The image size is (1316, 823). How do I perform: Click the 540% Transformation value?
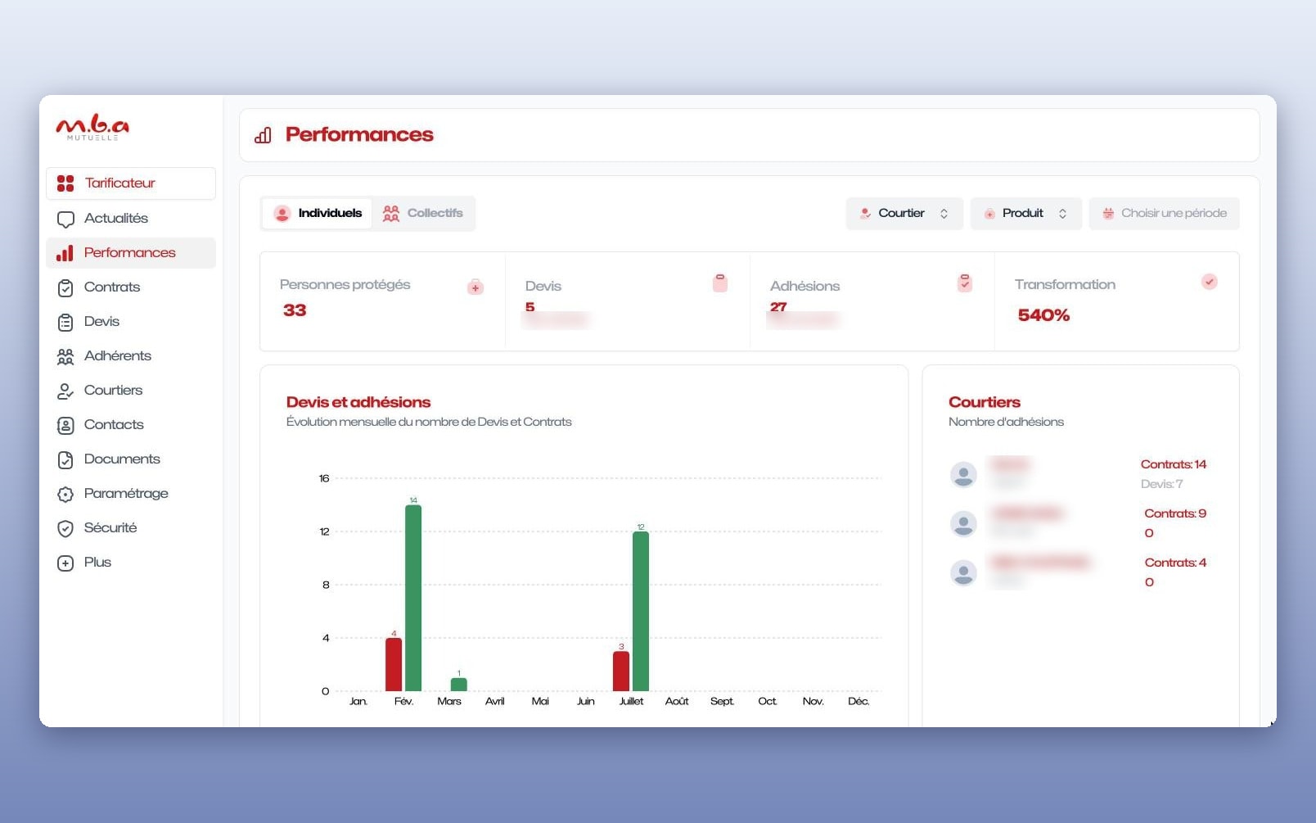point(1043,315)
